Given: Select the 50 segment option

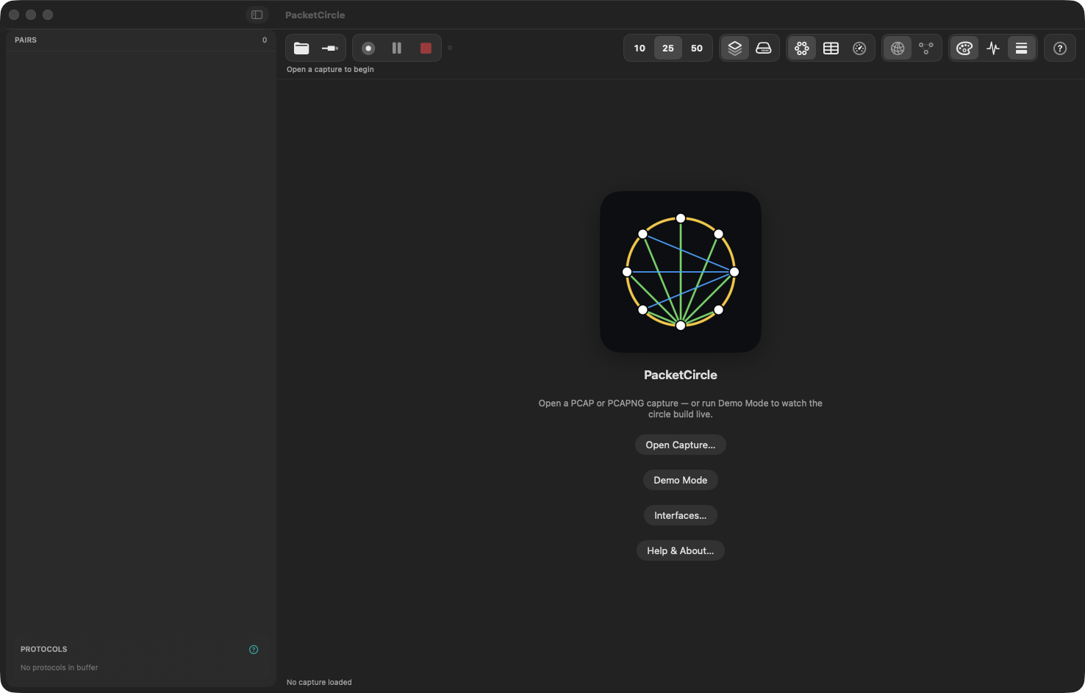Looking at the screenshot, I should pyautogui.click(x=697, y=48).
